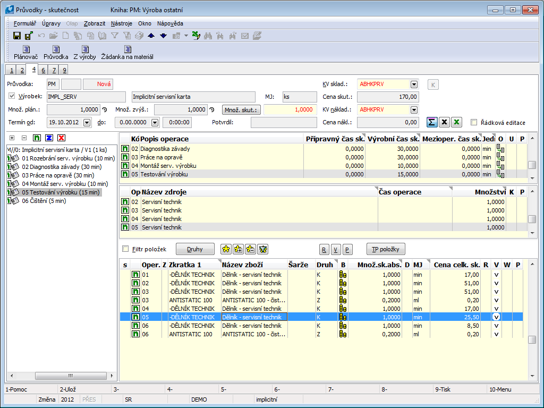The width and height of the screenshot is (544, 408).
Task: Click the Druhy button
Action: click(195, 249)
